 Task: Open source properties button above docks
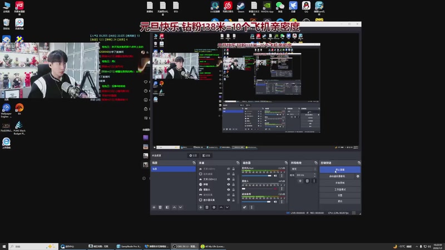[193, 156]
